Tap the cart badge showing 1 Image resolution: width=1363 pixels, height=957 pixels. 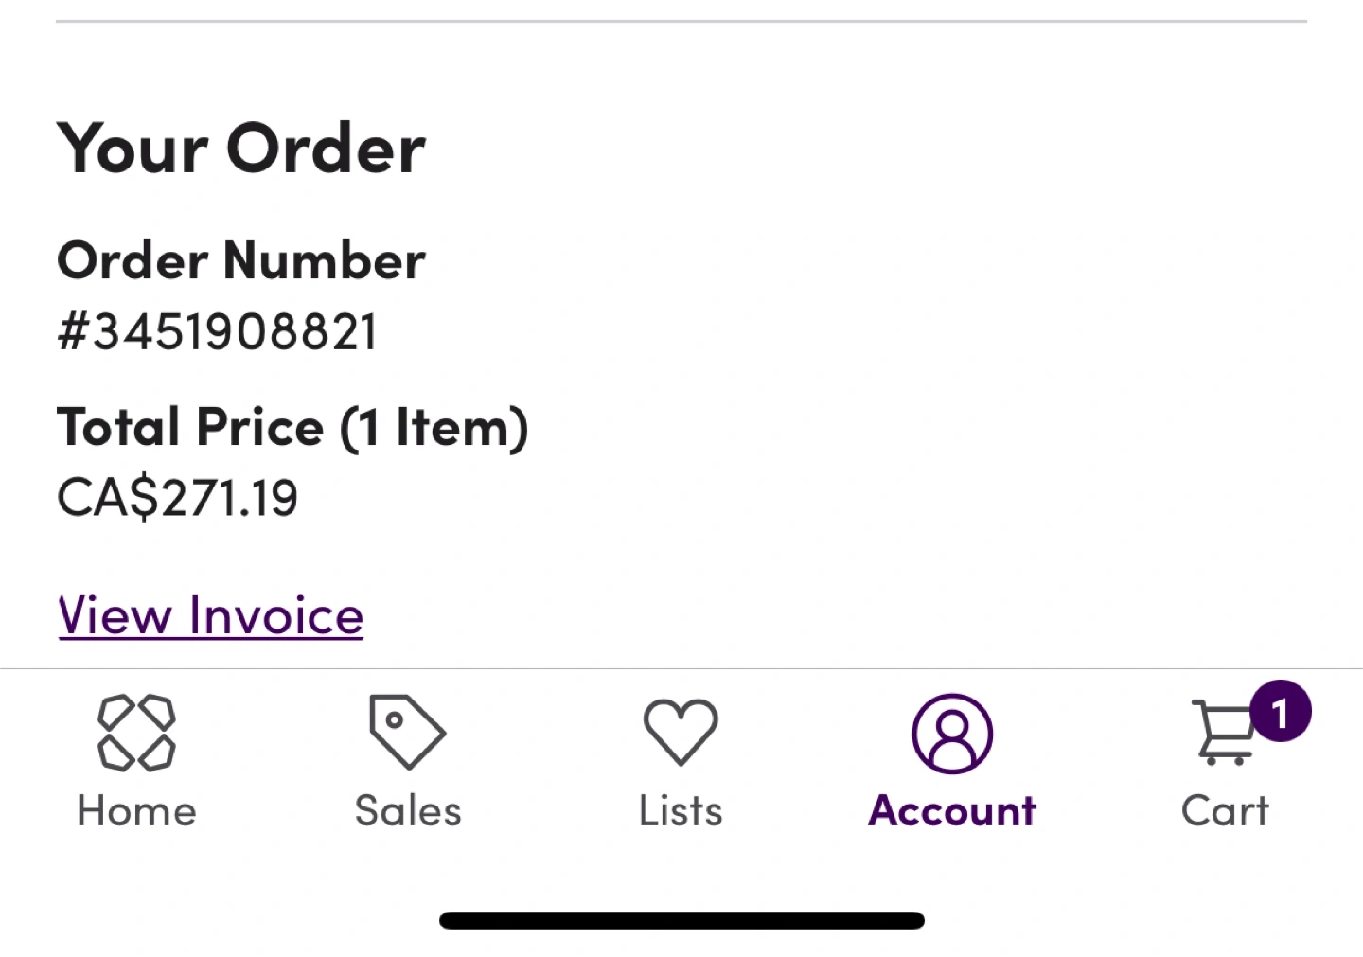click(x=1280, y=712)
